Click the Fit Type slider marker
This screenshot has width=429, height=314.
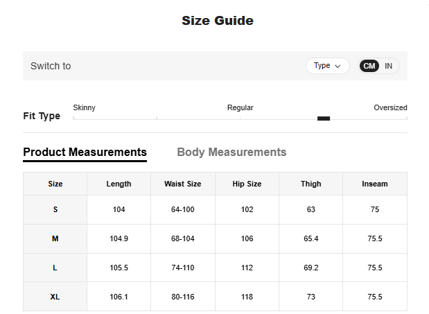(324, 119)
